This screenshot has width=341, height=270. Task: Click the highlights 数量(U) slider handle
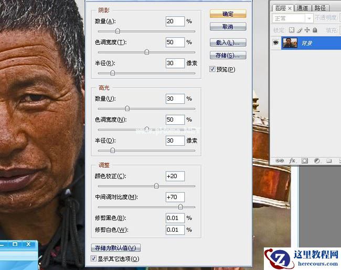[x=127, y=108]
